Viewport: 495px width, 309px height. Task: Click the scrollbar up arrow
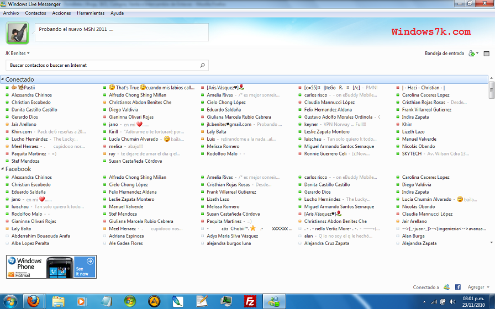coord(491,78)
